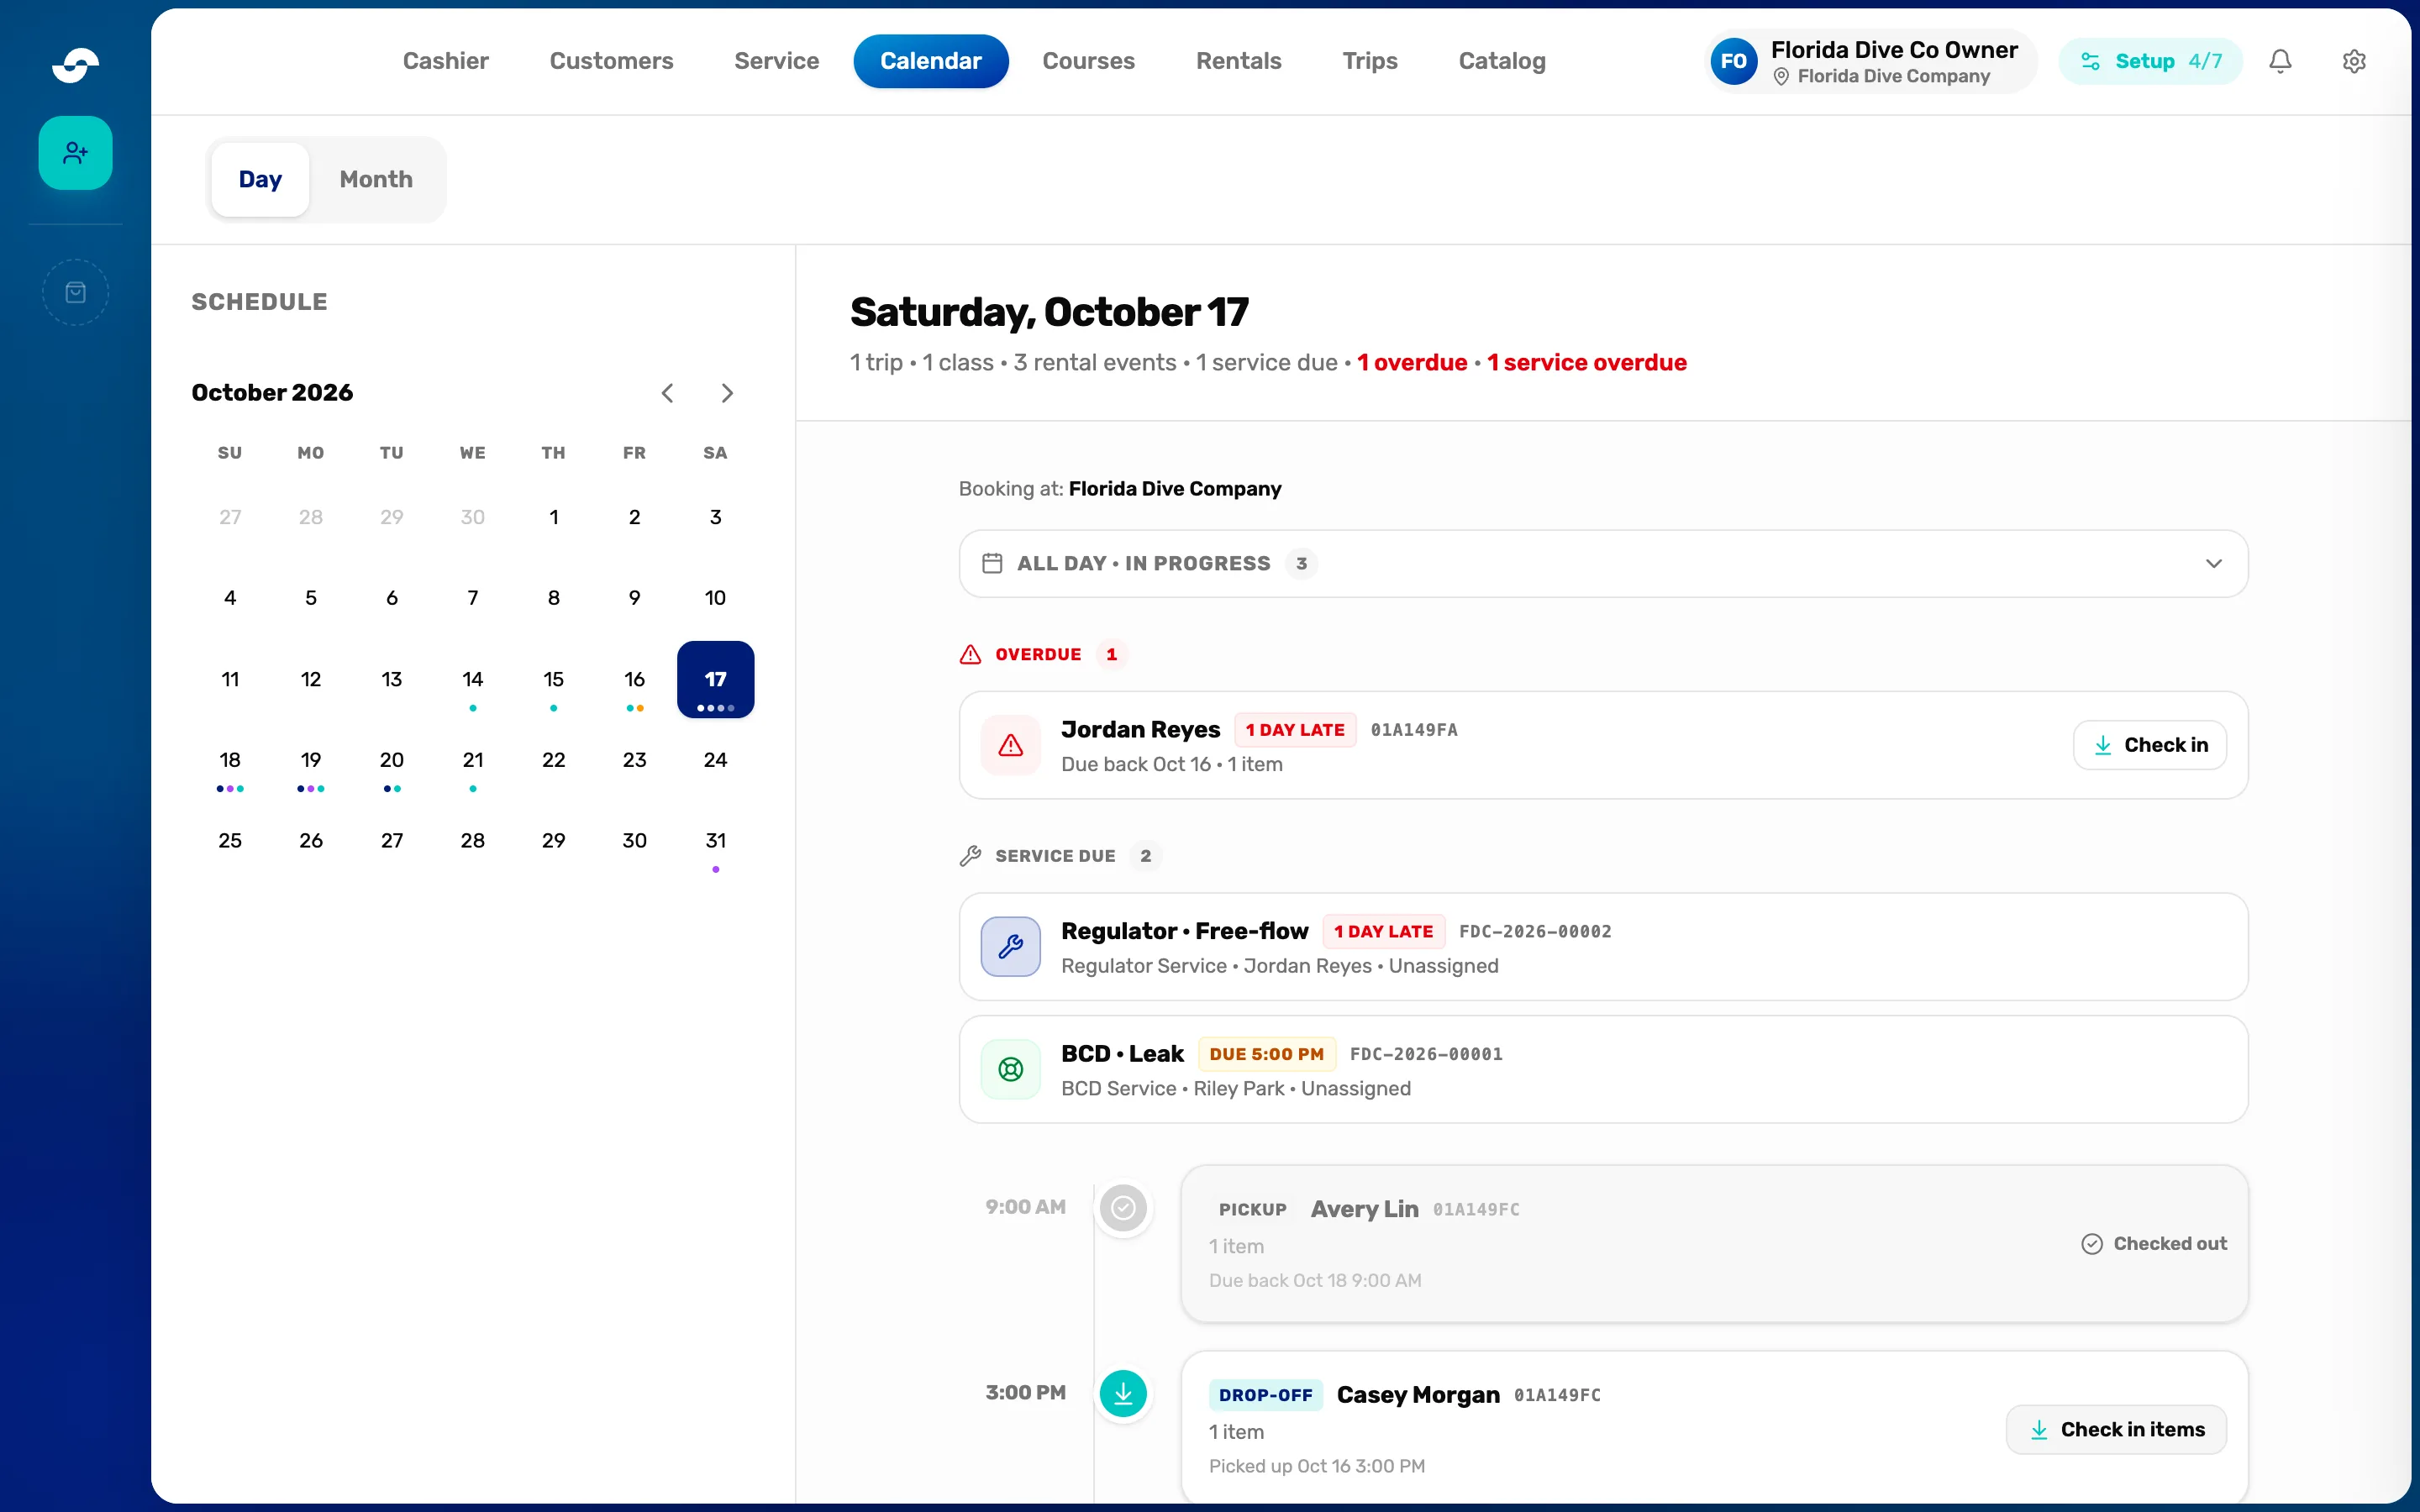Open the settings gear icon
Screen dimensions: 2420x1512
coord(2354,61)
